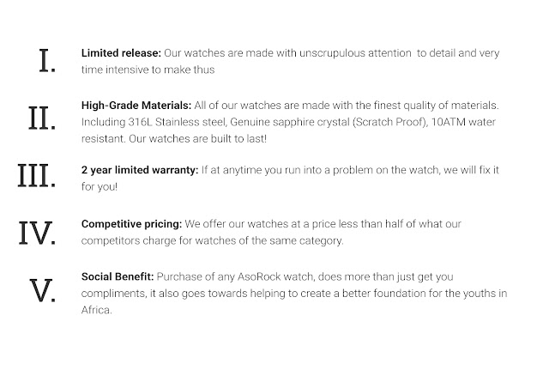Screen dimensions: 549x370
Task: Click '10ATM water' text
Action: pyautogui.click(x=463, y=122)
